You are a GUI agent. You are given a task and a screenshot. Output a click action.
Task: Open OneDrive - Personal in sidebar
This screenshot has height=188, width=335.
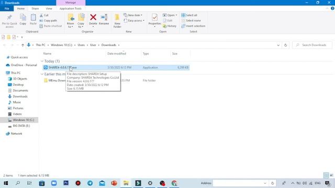click(21, 65)
